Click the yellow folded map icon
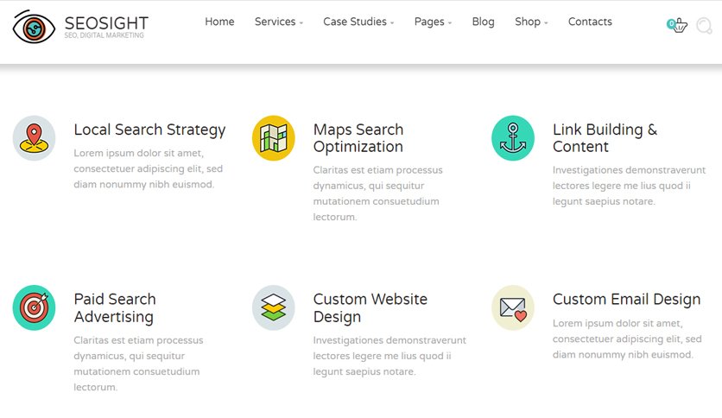Image resolution: width=722 pixels, height=418 pixels. 274,138
